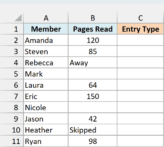Click the 'Member' header cell
This screenshot has height=147, width=164.
(x=46, y=29)
